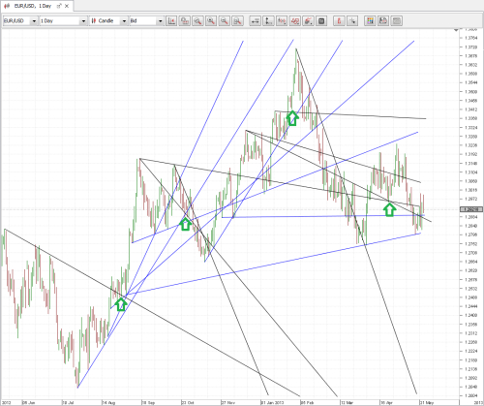This screenshot has width=484, height=406.
Task: Undock the EUR/USD chart tab
Action: pos(59,6)
